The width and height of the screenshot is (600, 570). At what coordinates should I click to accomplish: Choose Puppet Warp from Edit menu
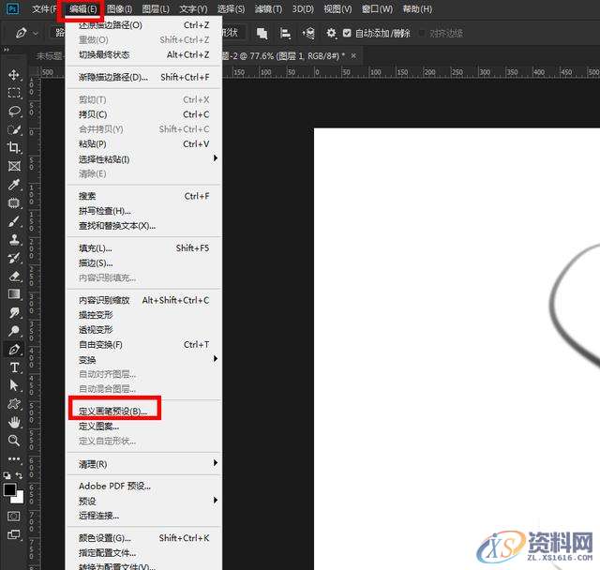143,315
